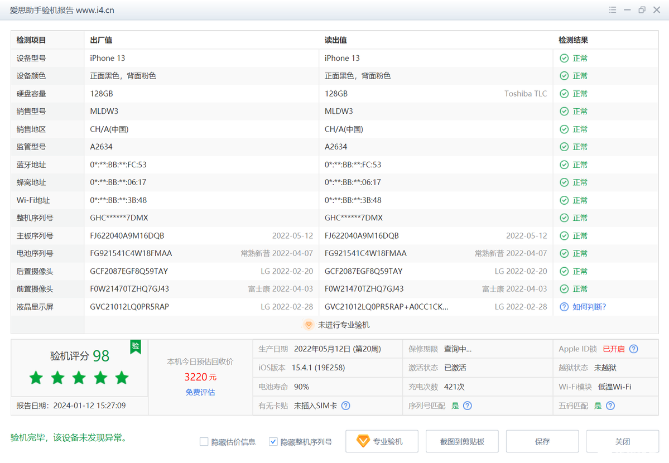Screen dimensions: 669x463
Task: Click the 关闭 button
Action: coord(623,441)
